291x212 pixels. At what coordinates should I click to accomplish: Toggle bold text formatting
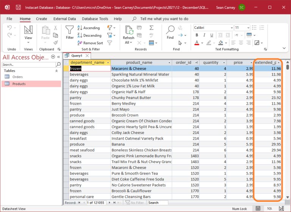pyautogui.click(x=197, y=35)
